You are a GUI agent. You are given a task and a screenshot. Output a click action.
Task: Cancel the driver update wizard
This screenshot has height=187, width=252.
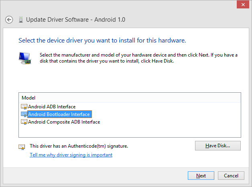(x=231, y=176)
